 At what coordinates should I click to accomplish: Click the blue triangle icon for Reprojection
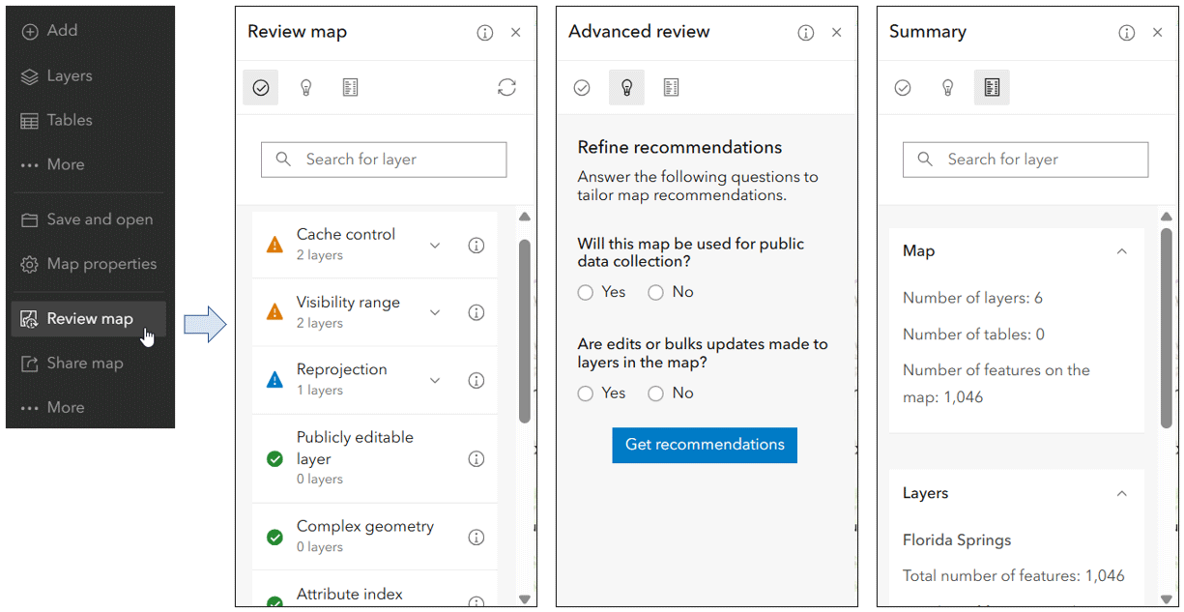[x=274, y=380]
